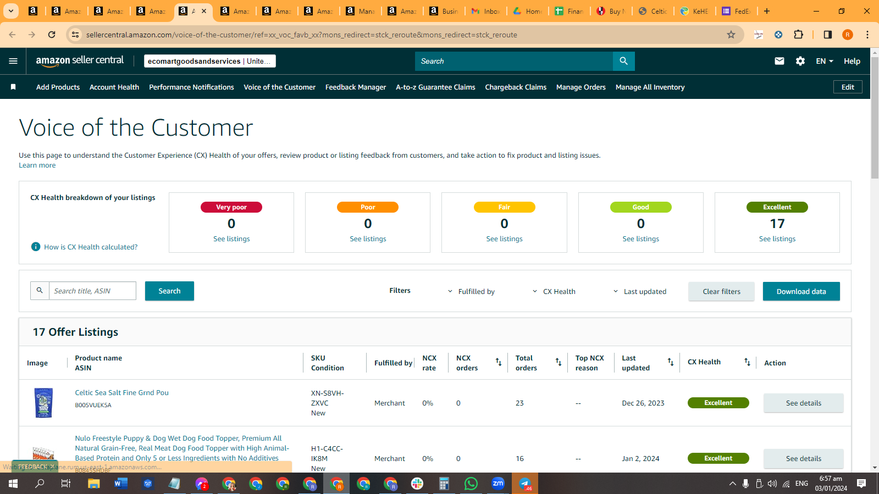Viewport: 879px width, 494px height.
Task: Open Performance Notifications menu item
Action: 191,87
